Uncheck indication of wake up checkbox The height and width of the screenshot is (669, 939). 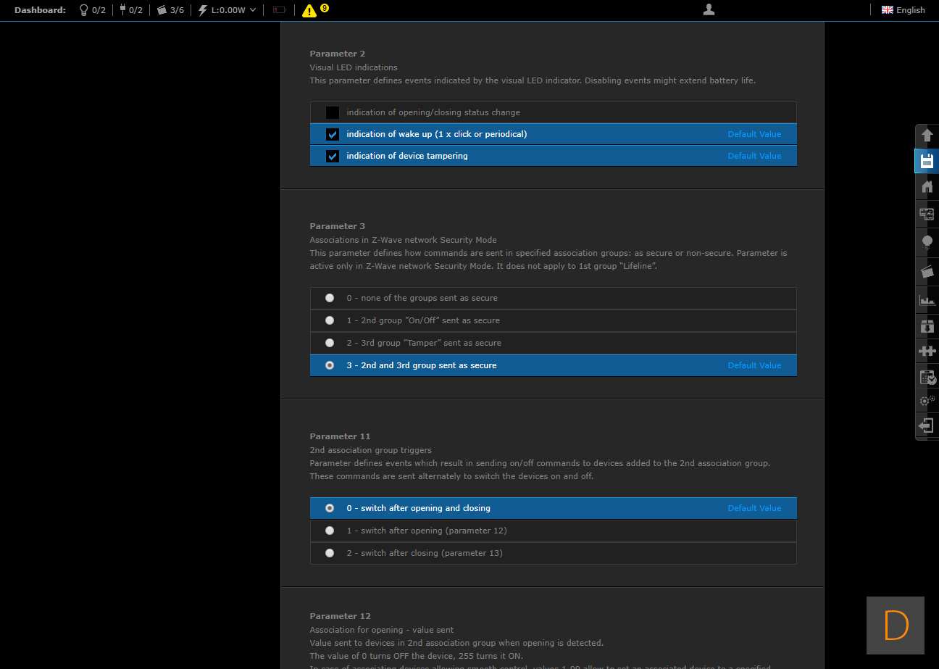tap(333, 134)
